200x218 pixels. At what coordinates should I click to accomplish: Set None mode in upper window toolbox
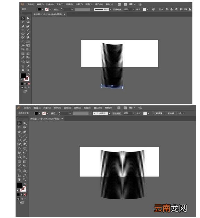29,84
